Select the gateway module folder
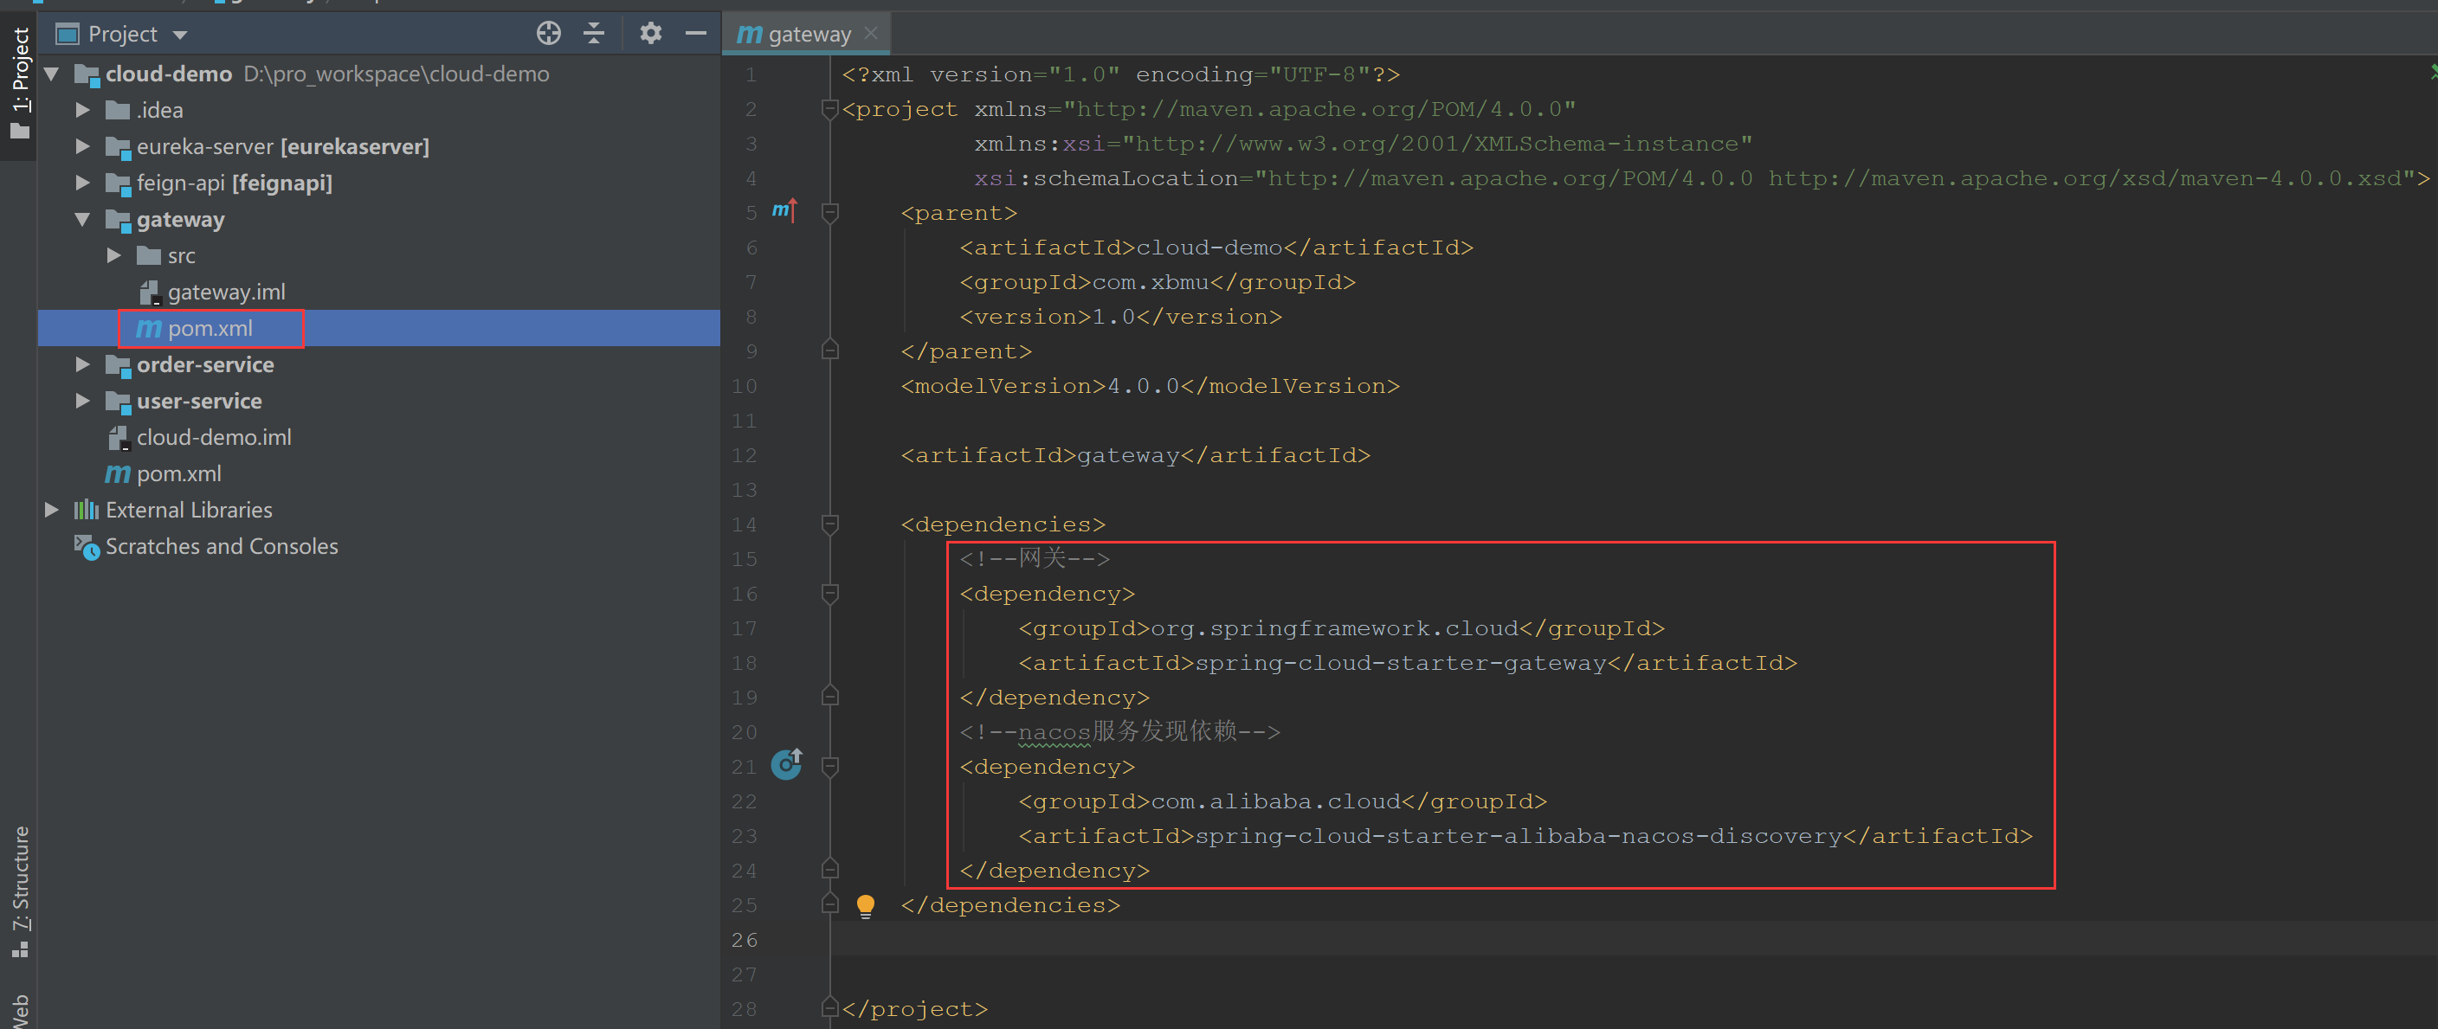This screenshot has width=2438, height=1029. 181,220
